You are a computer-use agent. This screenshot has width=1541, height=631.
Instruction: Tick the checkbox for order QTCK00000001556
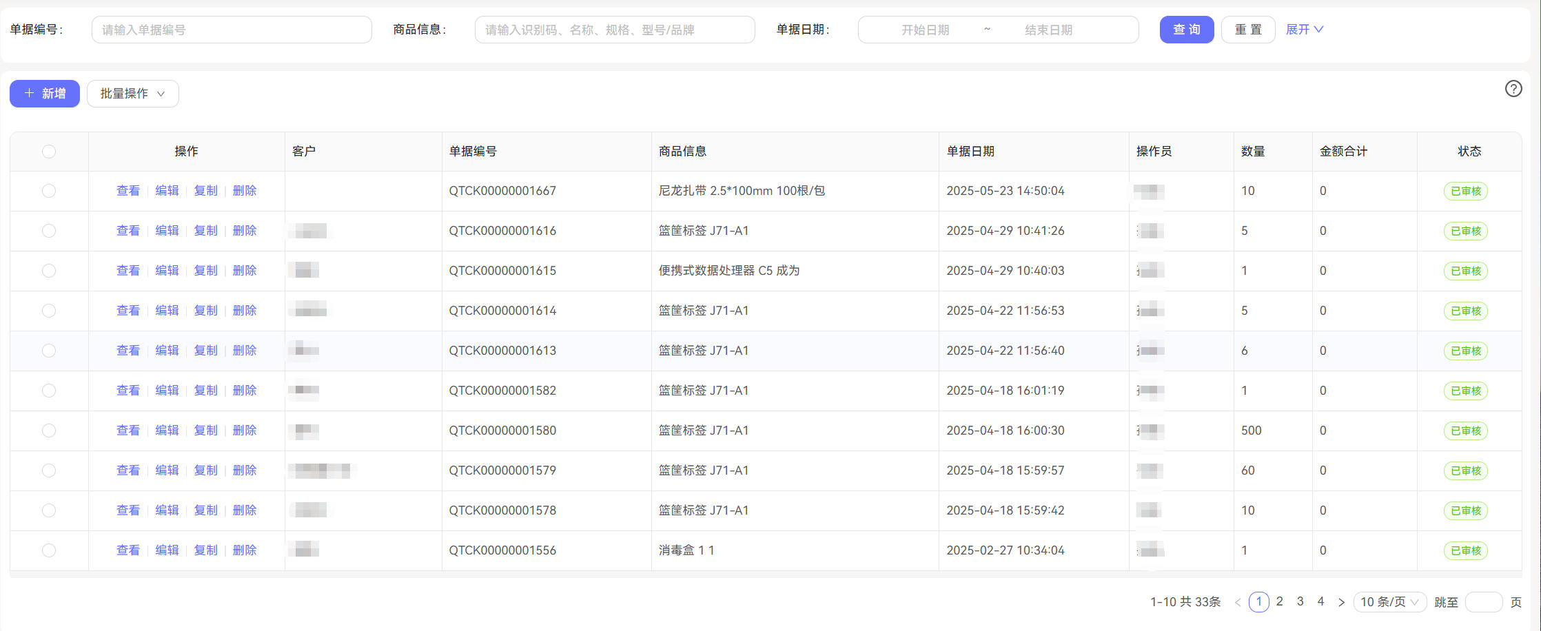49,550
